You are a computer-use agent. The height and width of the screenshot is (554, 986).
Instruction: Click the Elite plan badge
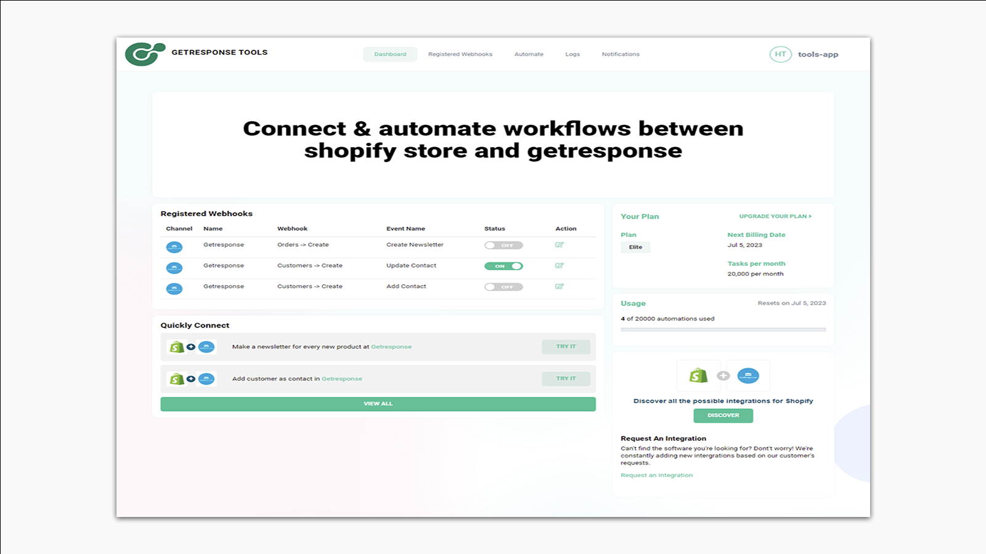click(x=635, y=247)
